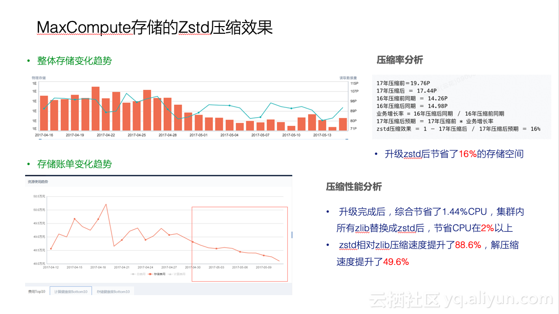
Task: Click the 读取数据量 axis label
Action: coord(348,78)
